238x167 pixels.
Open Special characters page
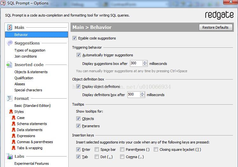pos(28,90)
